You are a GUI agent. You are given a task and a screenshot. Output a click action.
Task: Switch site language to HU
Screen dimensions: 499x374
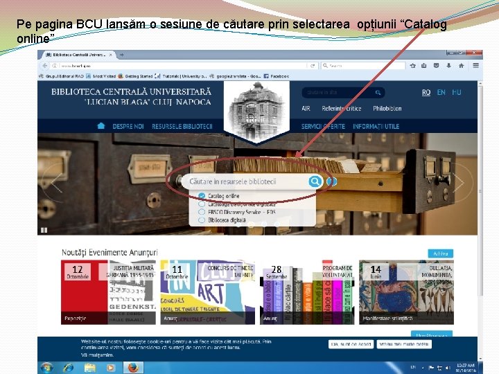point(456,92)
